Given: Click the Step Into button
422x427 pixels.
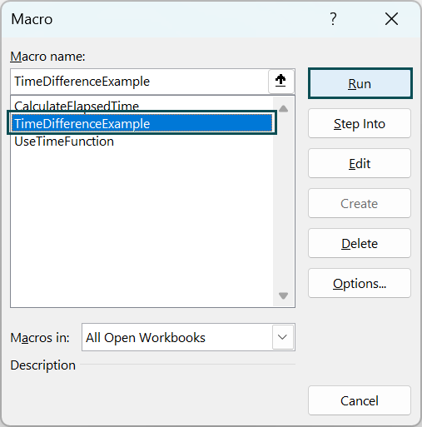Looking at the screenshot, I should click(x=360, y=123).
